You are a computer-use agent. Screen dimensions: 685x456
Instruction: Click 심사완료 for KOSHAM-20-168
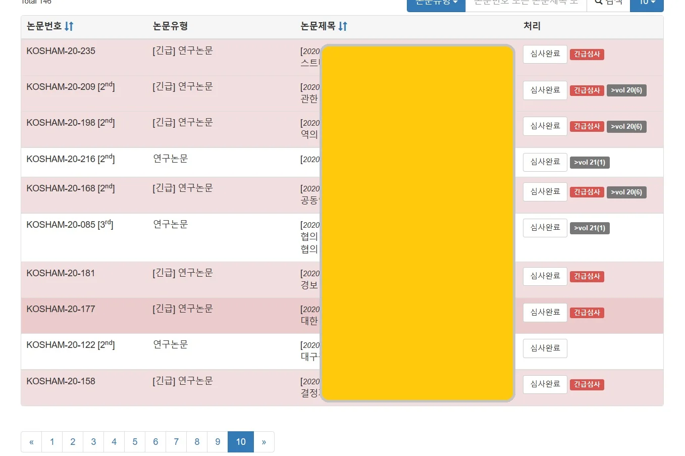click(545, 192)
